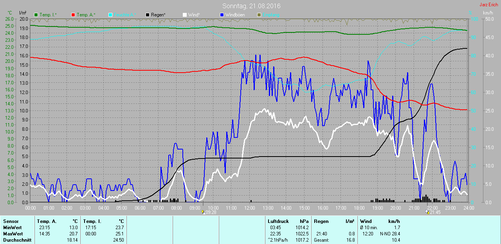The image size is (501, 244).
Task: Click the olive Empfang legend square
Action: point(259,15)
